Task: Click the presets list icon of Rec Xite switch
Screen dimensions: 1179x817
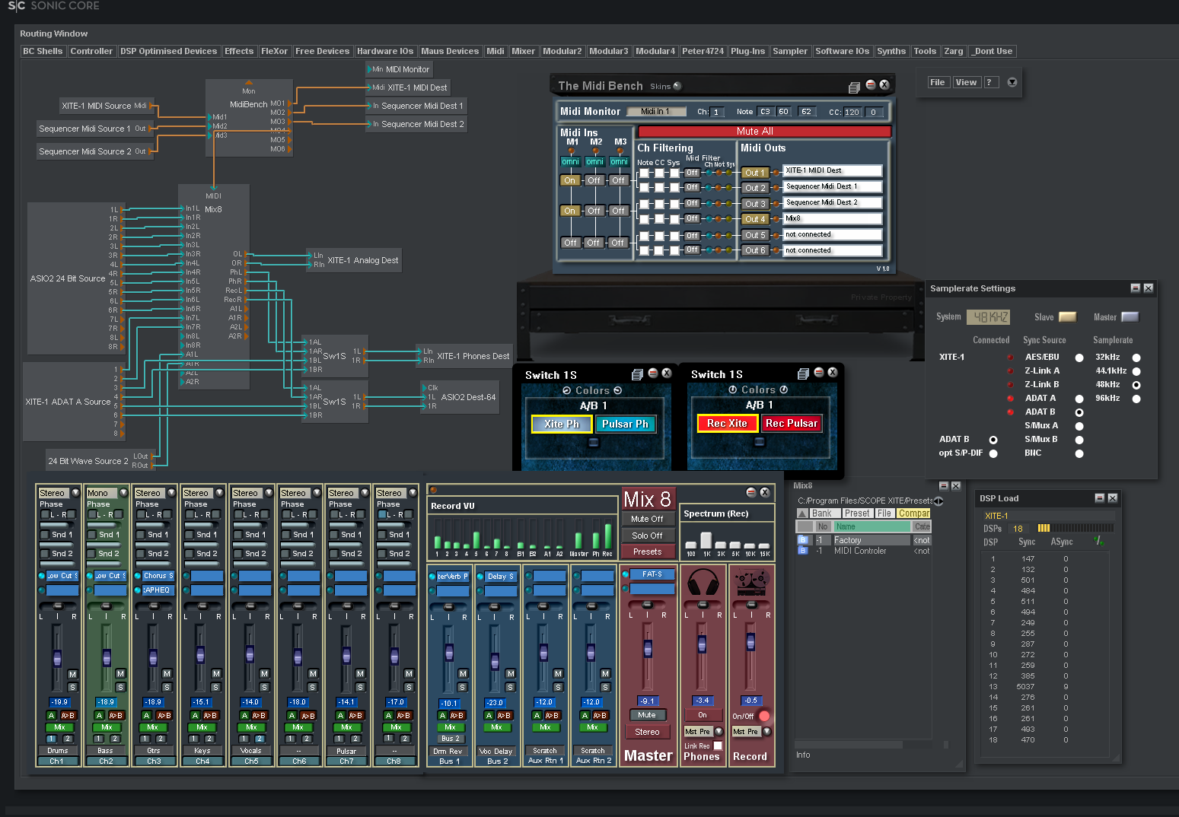Action: tap(803, 374)
